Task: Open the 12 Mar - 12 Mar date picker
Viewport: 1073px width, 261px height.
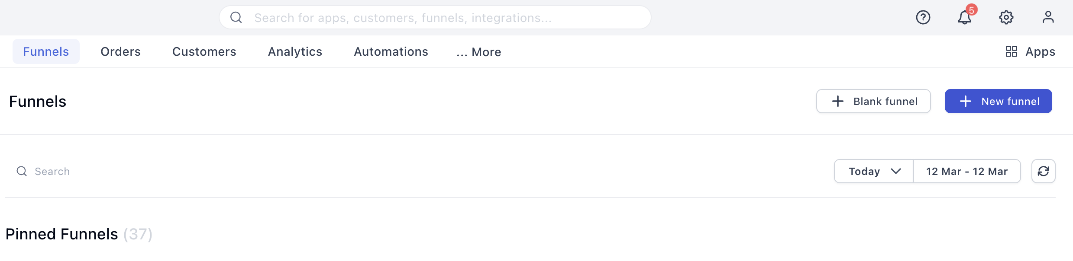Action: pos(966,172)
